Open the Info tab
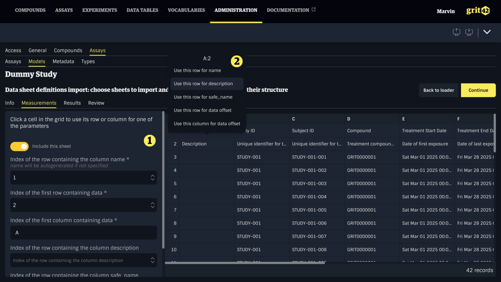 (x=10, y=103)
